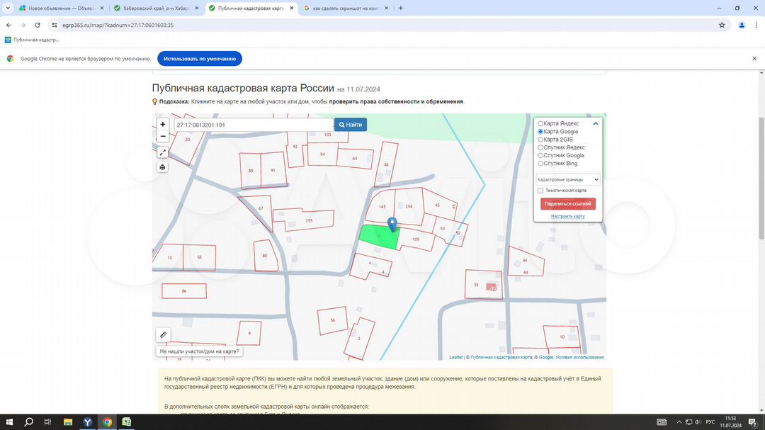Bookmark this page with star icon
The image size is (765, 430).
722,25
